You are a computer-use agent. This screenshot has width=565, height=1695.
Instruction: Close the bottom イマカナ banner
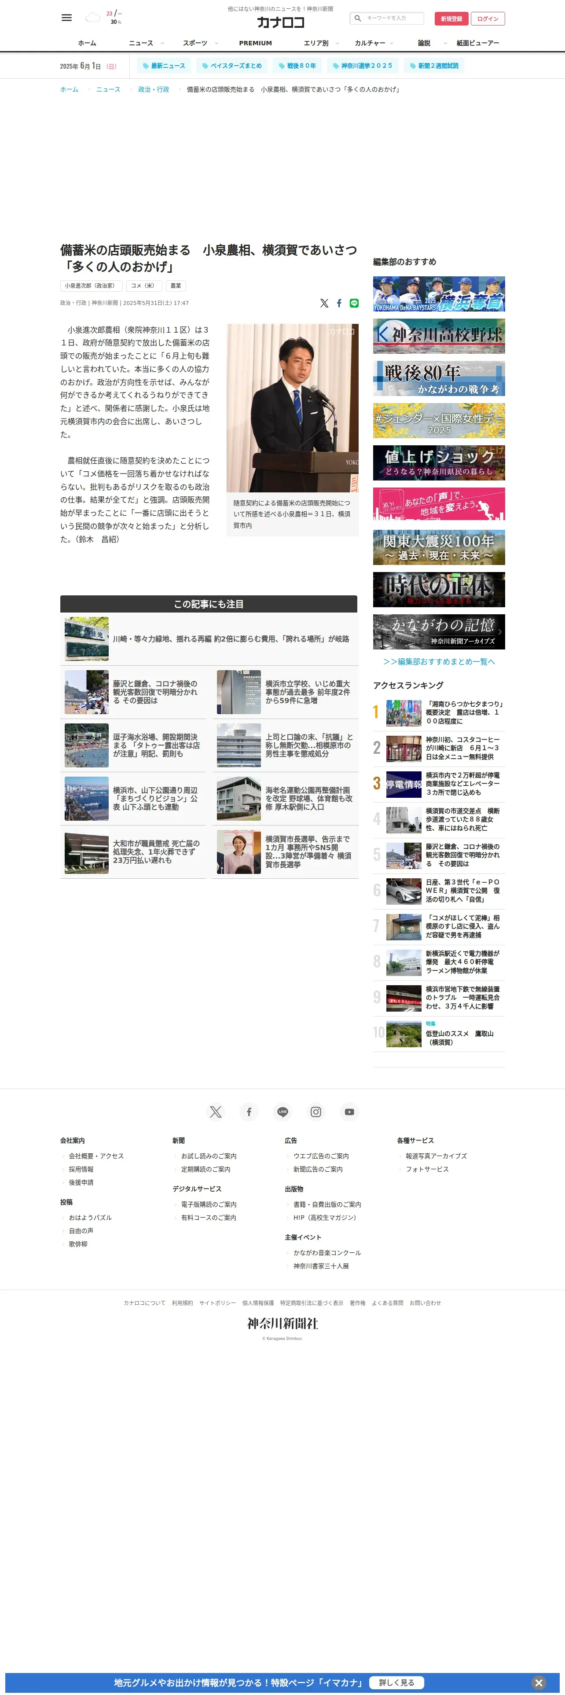click(x=539, y=1683)
